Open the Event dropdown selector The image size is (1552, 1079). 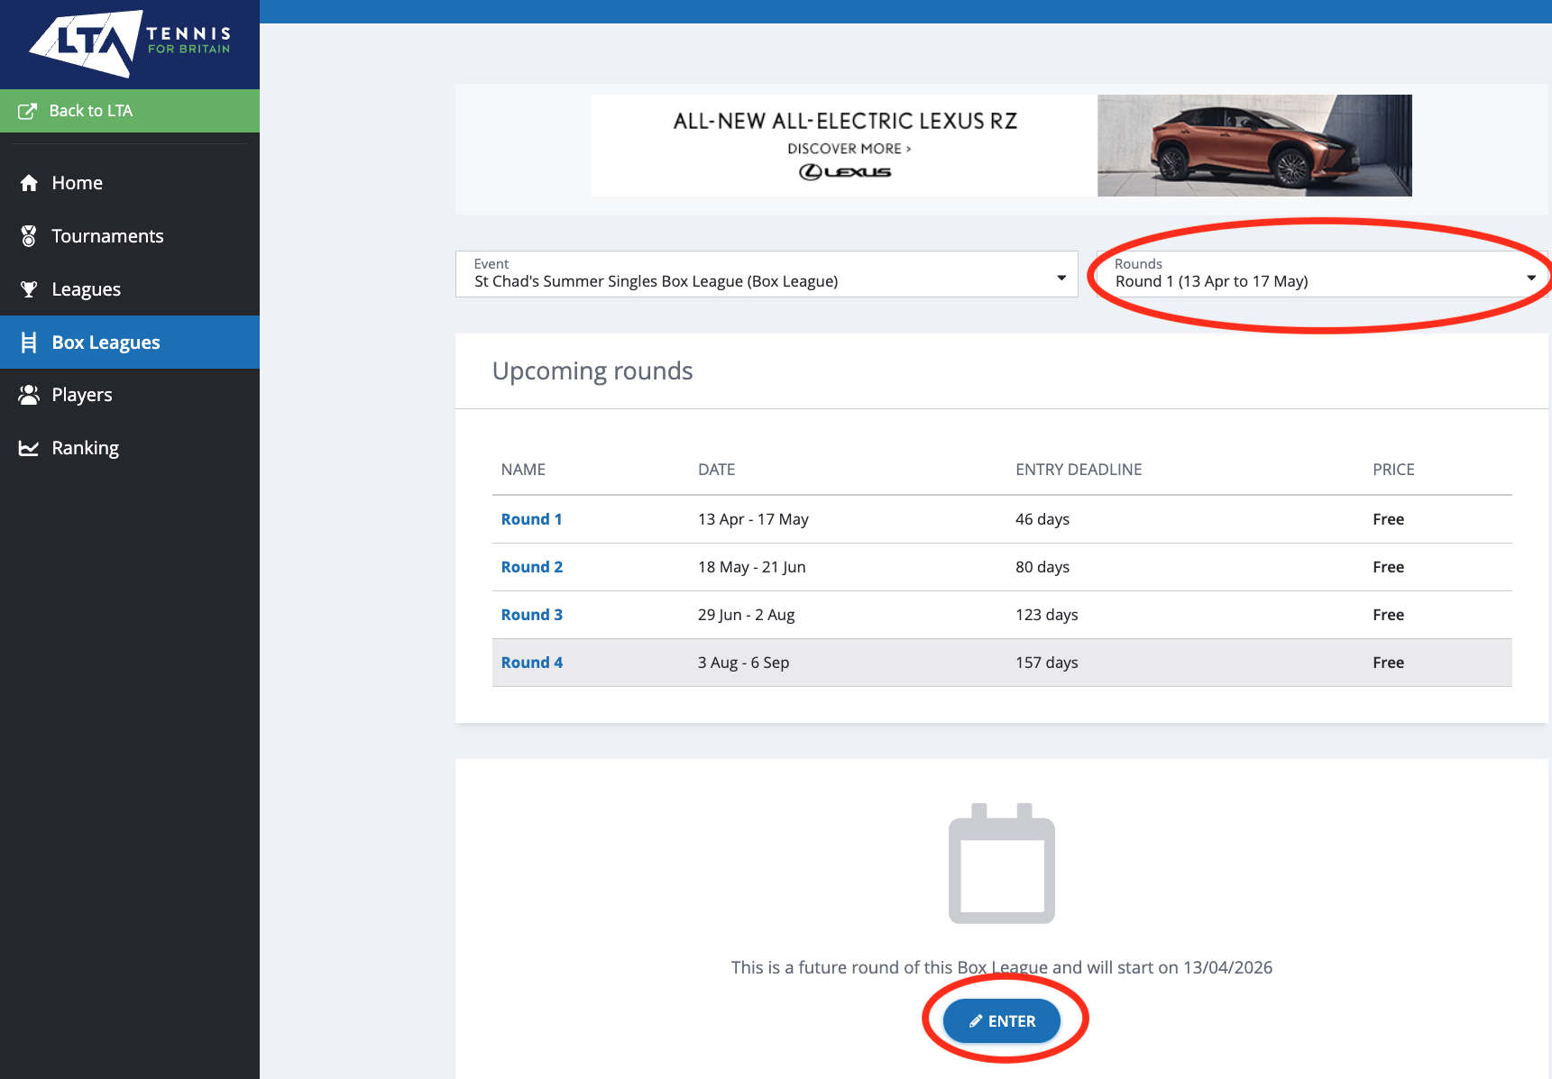[767, 274]
